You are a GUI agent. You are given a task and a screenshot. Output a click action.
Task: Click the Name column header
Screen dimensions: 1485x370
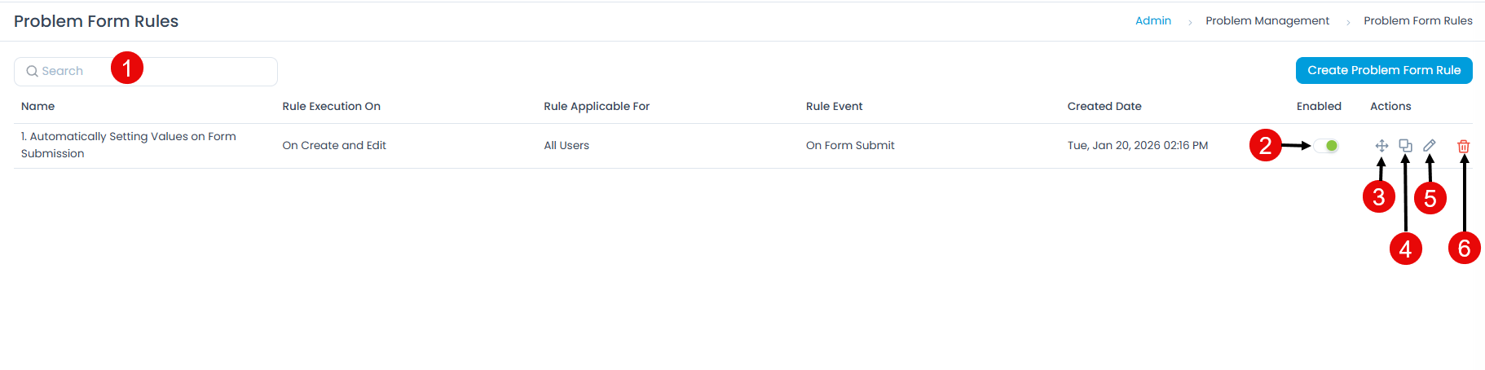click(x=37, y=107)
